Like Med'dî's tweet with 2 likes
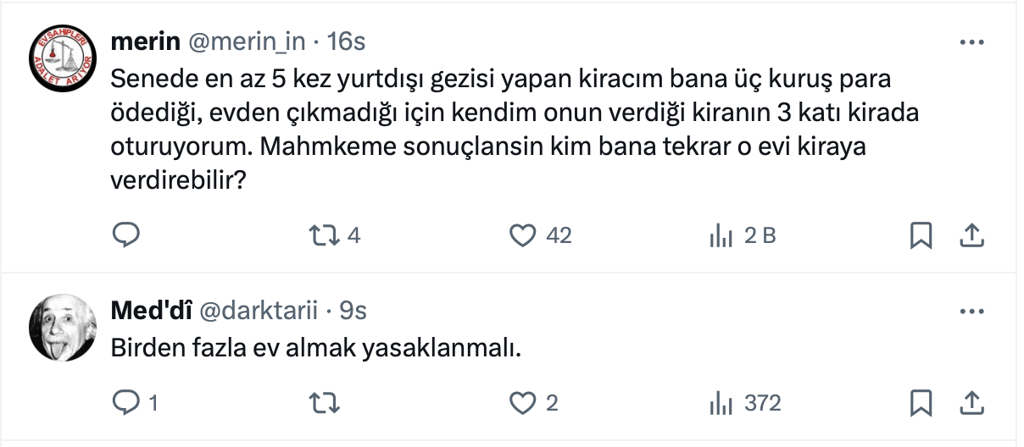This screenshot has height=447, width=1024. tap(523, 403)
